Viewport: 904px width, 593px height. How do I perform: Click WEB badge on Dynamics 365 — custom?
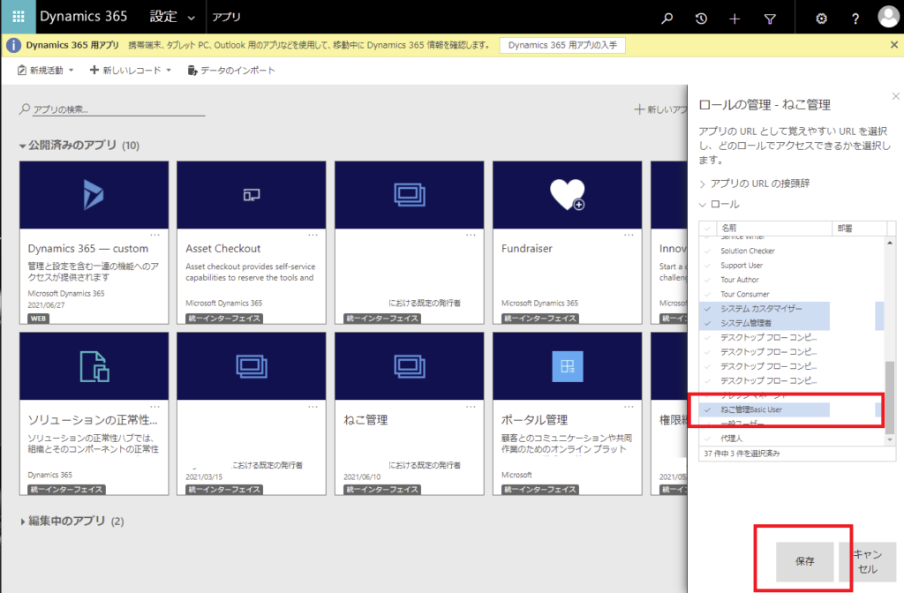point(38,318)
